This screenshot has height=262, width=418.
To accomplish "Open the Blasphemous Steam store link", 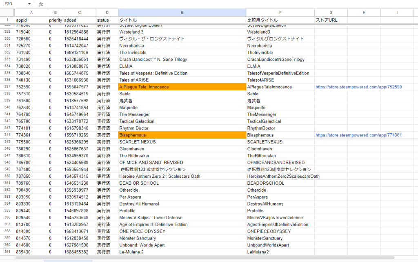I will click(358, 135).
